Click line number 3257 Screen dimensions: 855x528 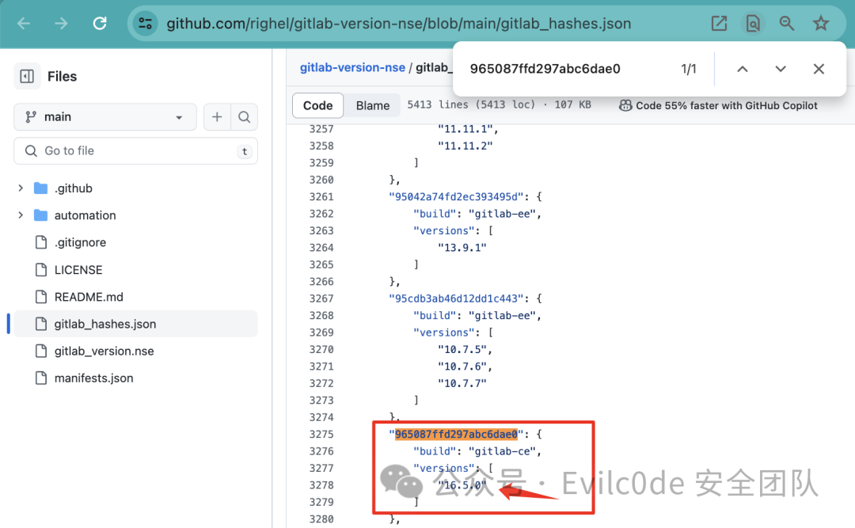pyautogui.click(x=321, y=129)
